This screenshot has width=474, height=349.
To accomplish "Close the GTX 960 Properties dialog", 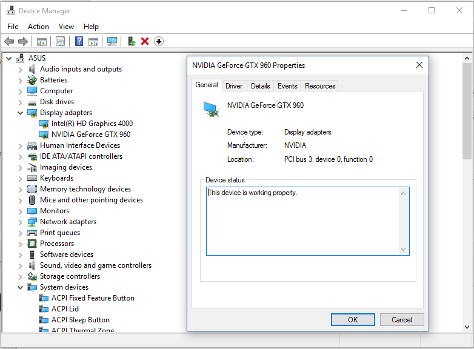I will (x=419, y=65).
